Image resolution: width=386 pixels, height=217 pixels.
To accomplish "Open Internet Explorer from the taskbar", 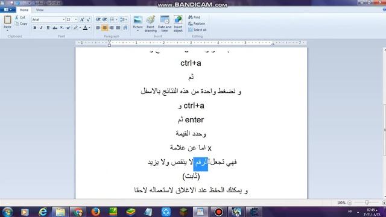I will 43,212.
